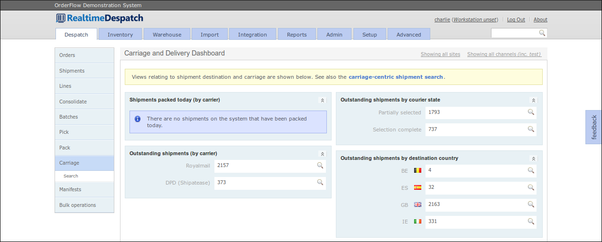Screen dimensions: 602x242
Task: Switch to the Despatch tab
Action: pos(76,34)
